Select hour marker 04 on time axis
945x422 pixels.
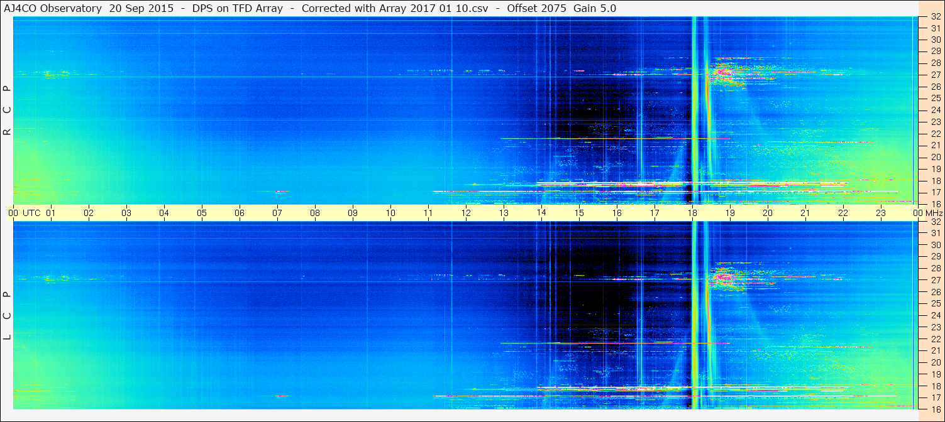pyautogui.click(x=164, y=213)
